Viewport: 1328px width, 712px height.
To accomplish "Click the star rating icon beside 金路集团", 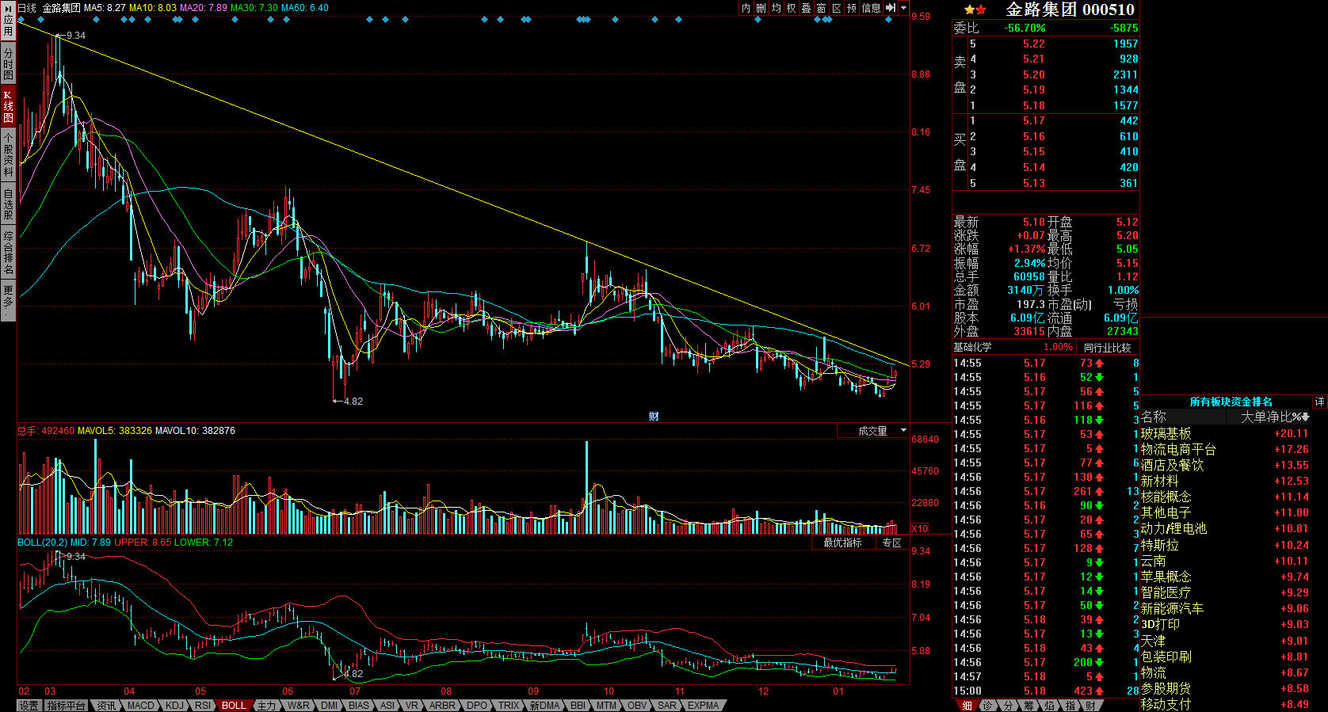I will point(975,10).
